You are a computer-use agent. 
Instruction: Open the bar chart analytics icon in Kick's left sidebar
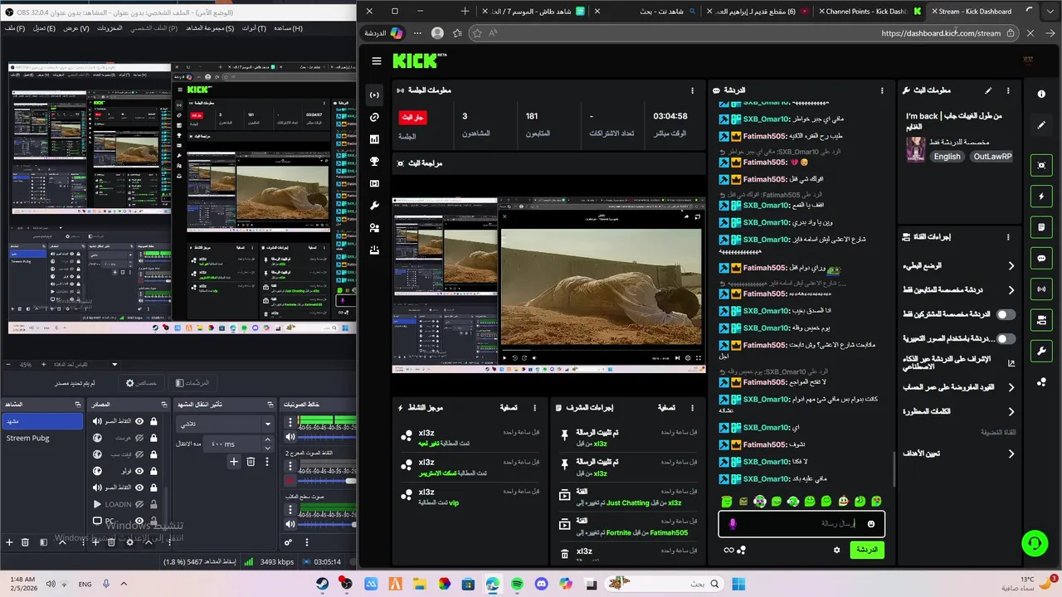pos(374,139)
